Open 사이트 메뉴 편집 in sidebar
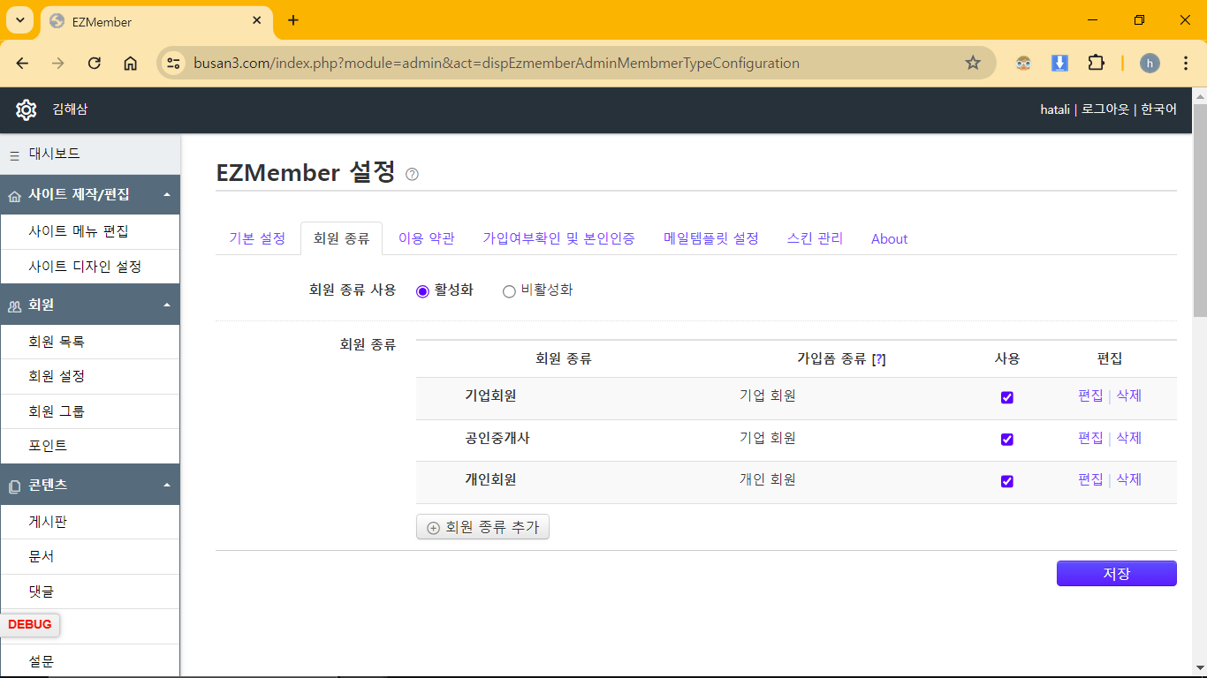 90,231
